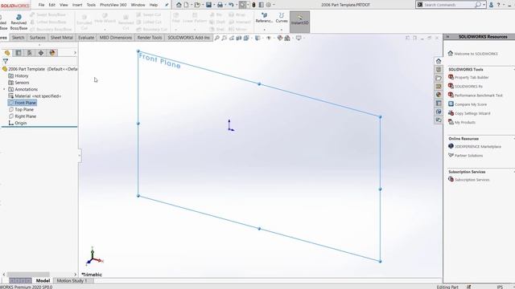Open the Search Commands dropdown arrow
This screenshot has width=515, height=289.
484,5
